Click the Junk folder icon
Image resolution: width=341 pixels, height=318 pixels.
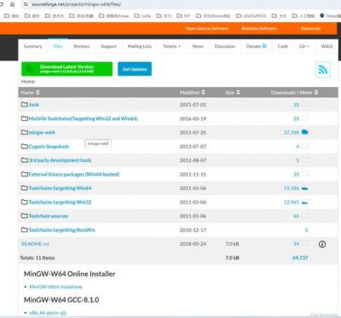pyautogui.click(x=25, y=104)
